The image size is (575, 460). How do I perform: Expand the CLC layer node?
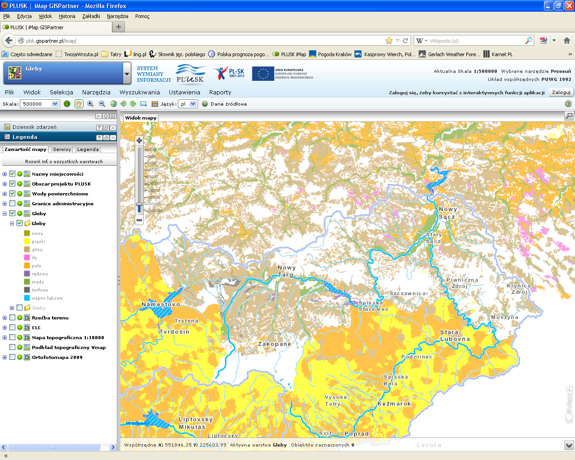click(5, 327)
